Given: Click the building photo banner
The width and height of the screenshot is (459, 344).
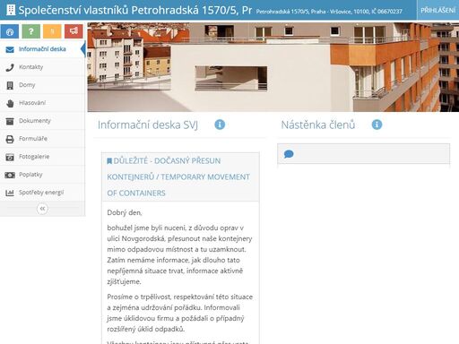Looking at the screenshot, I should 273,67.
